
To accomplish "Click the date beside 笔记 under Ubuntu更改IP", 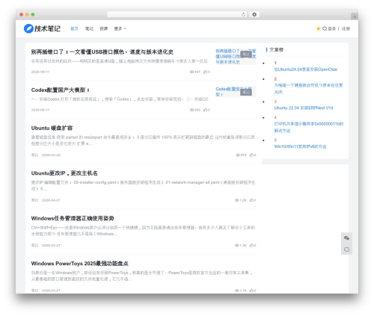I will point(51,200).
